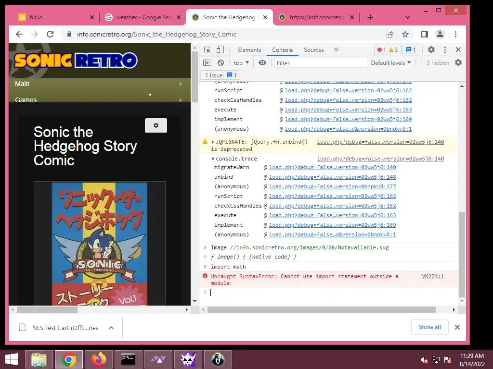Close the bit.io tab
The height and width of the screenshot is (369, 493).
(x=92, y=17)
